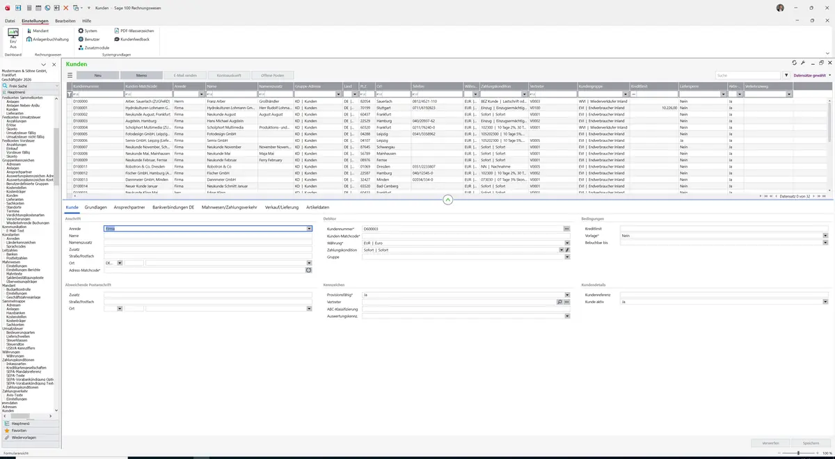Open the Favoriten section in navigation
The height and width of the screenshot is (459, 835).
pyautogui.click(x=29, y=430)
